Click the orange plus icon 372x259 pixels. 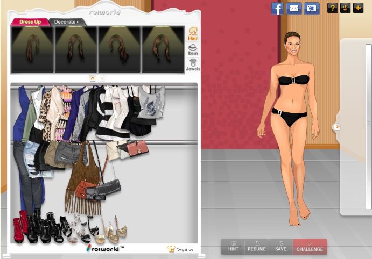pyautogui.click(x=358, y=8)
